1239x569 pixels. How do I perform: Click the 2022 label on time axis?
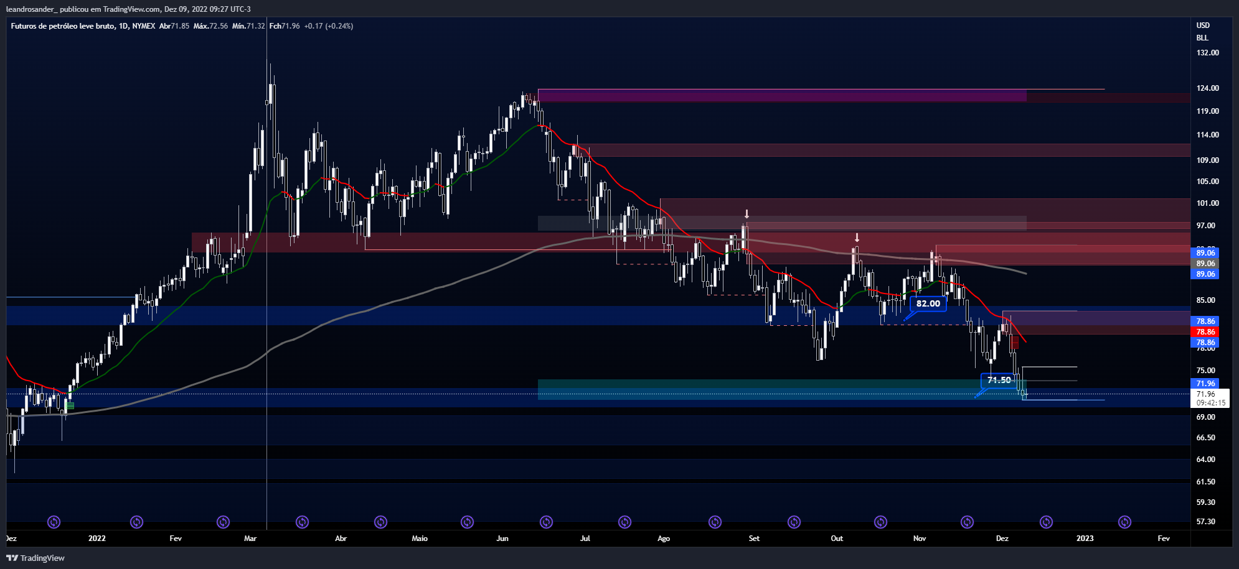97,539
